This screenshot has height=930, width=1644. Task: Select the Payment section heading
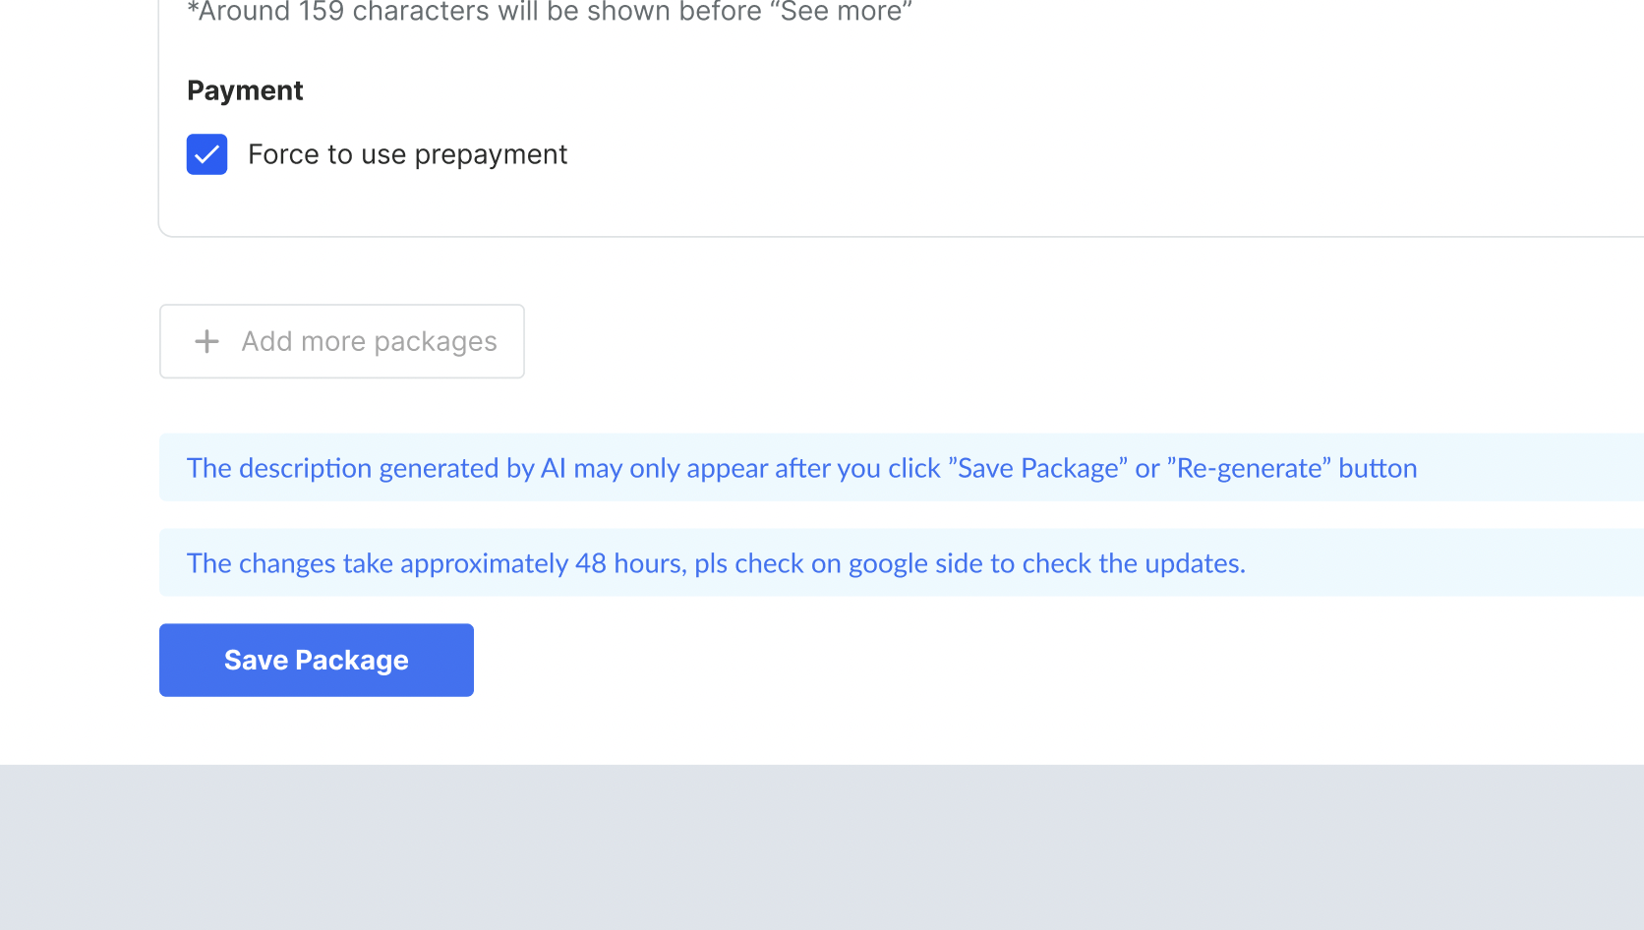(x=245, y=90)
